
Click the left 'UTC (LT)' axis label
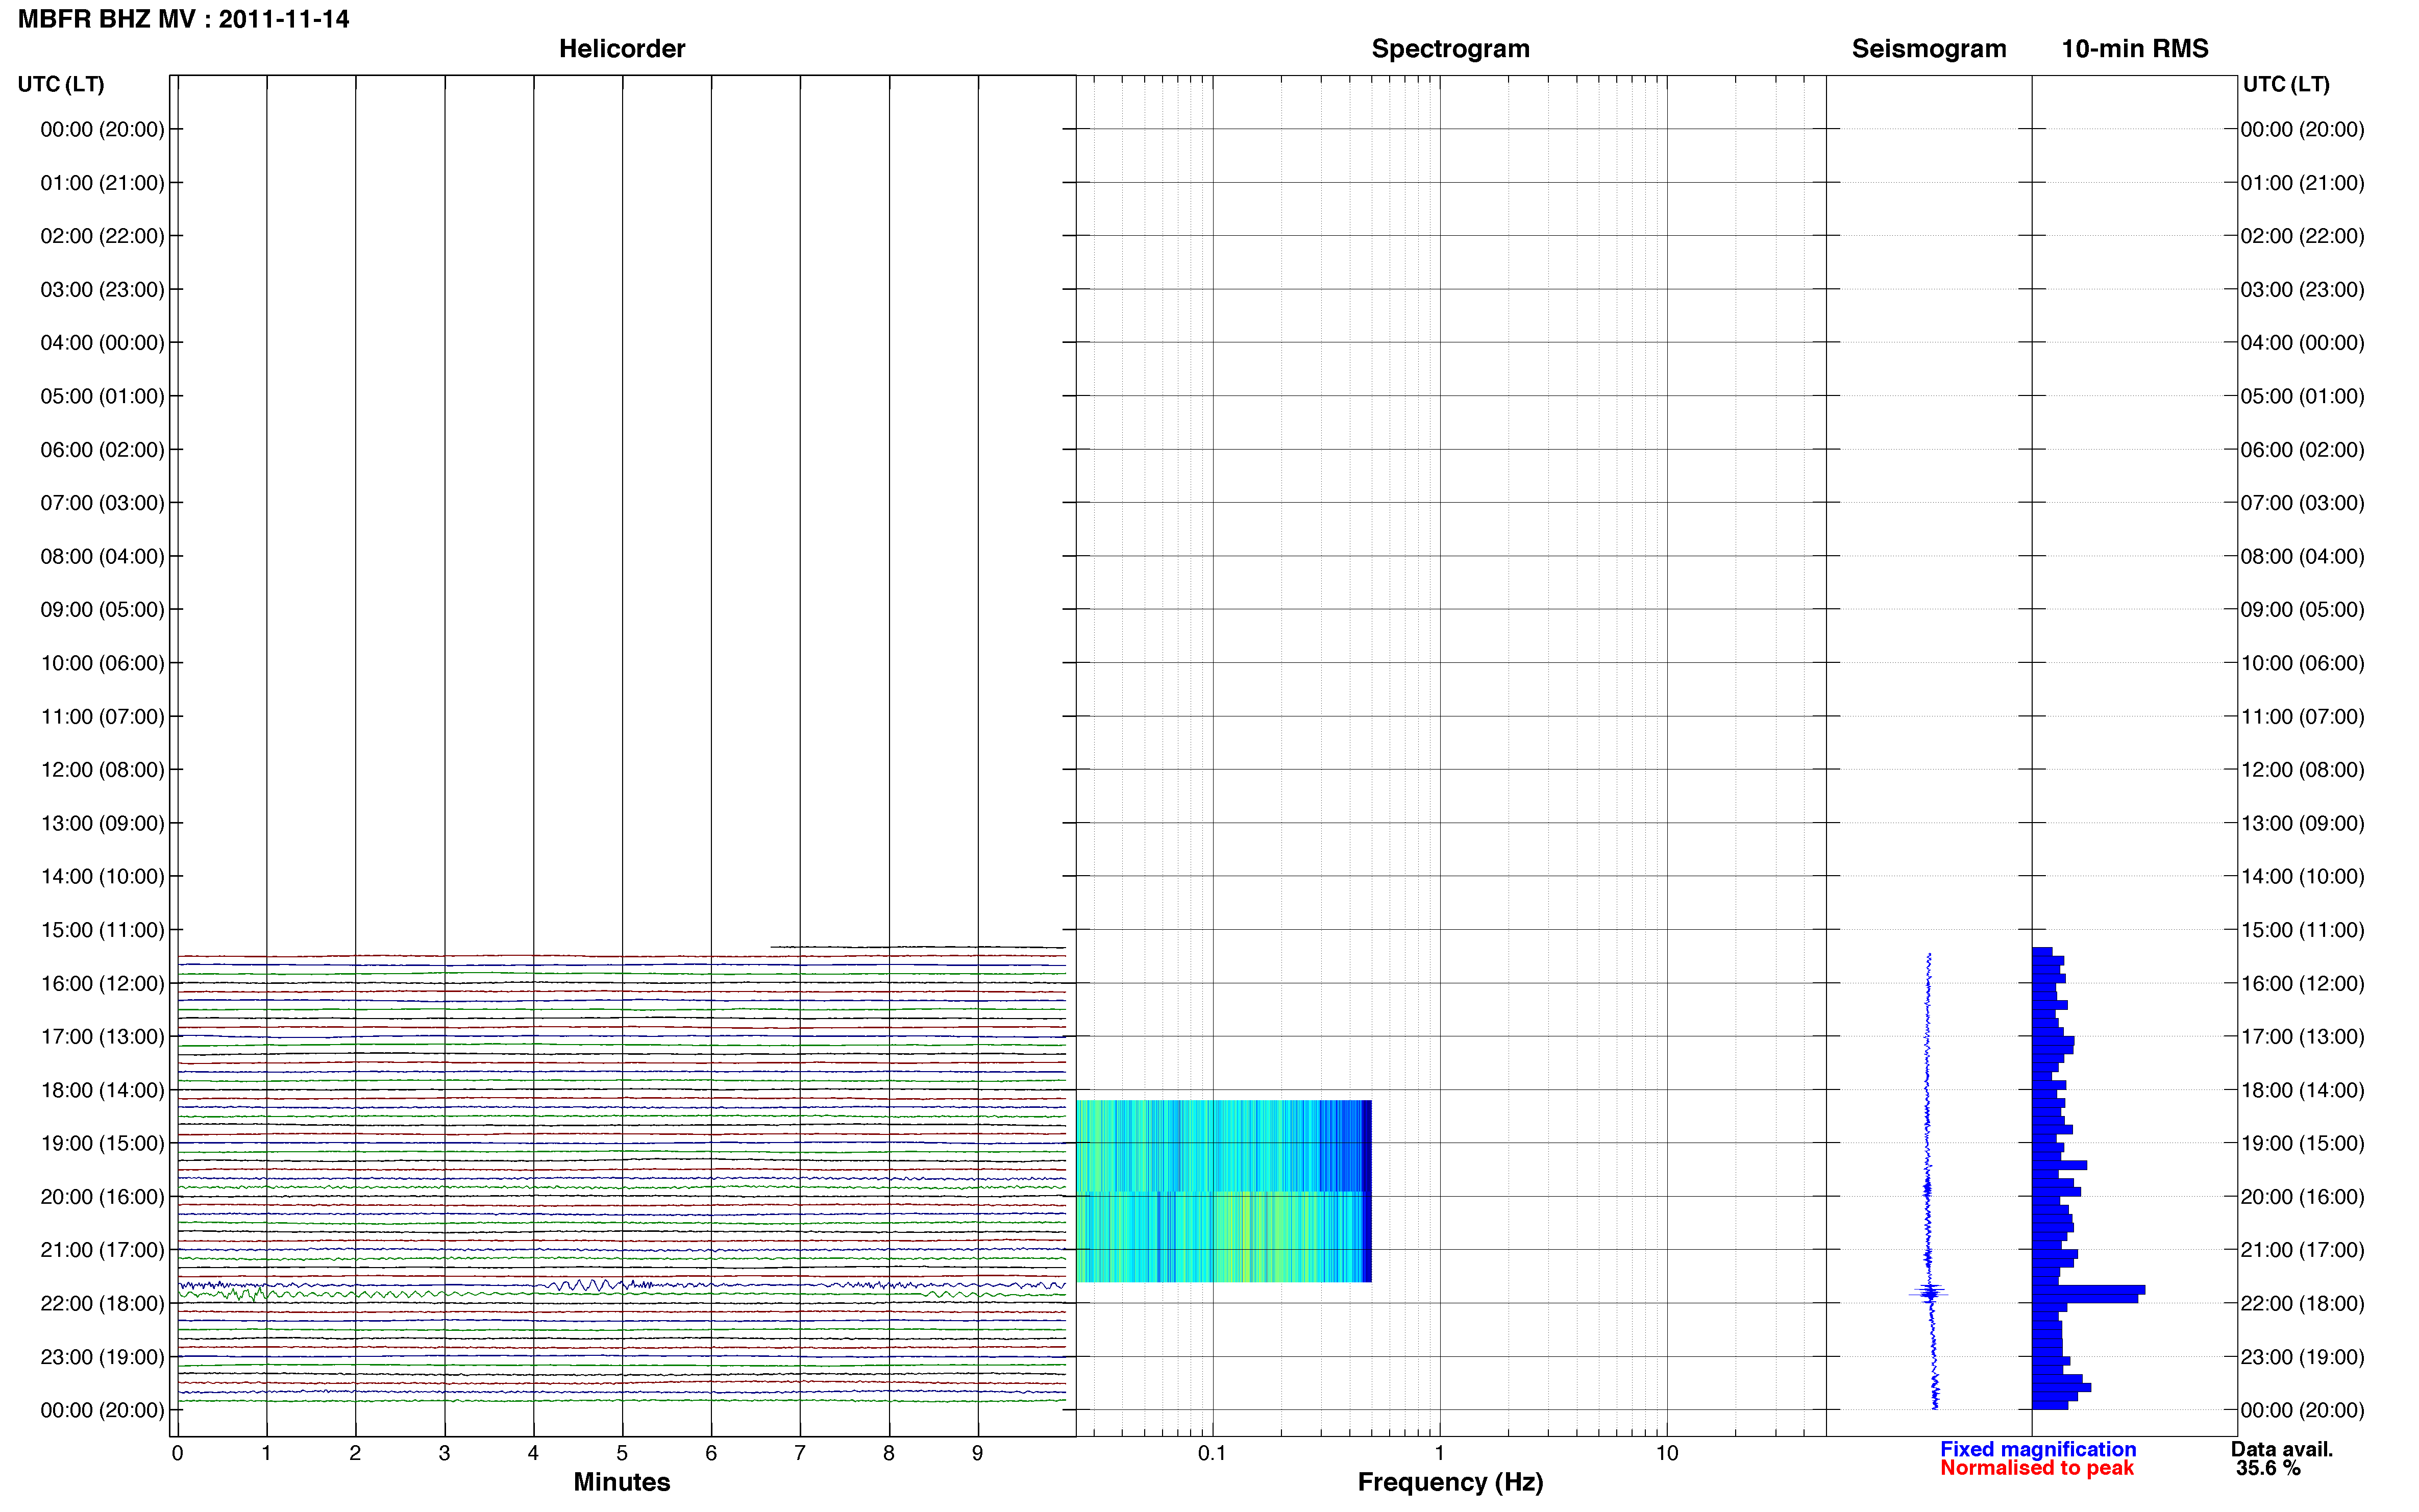(61, 84)
